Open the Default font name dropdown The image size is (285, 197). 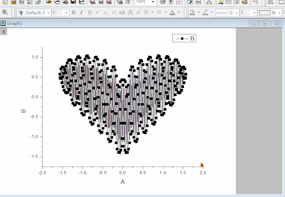coord(48,13)
